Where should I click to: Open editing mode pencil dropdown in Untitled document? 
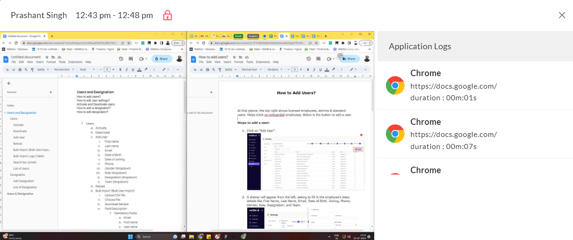pos(166,70)
